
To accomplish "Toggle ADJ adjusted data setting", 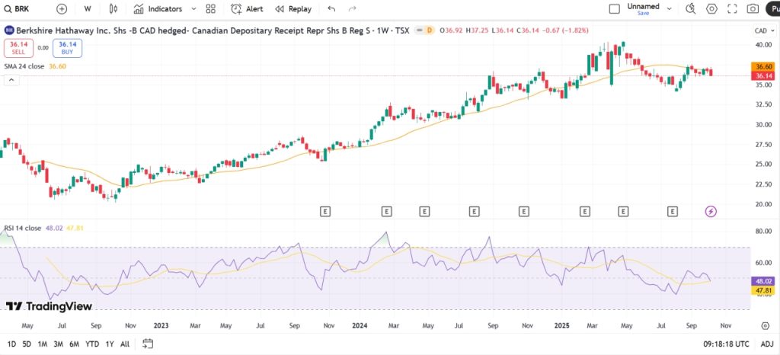I will click(x=767, y=344).
